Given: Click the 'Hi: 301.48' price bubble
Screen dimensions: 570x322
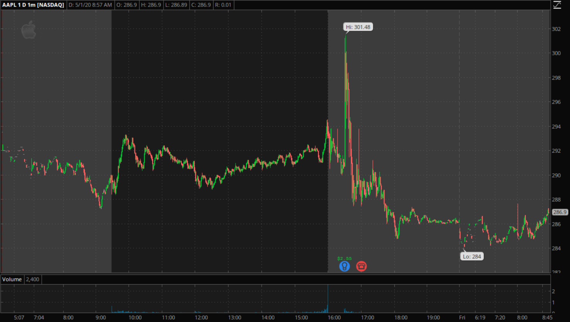Looking at the screenshot, I should 358,27.
